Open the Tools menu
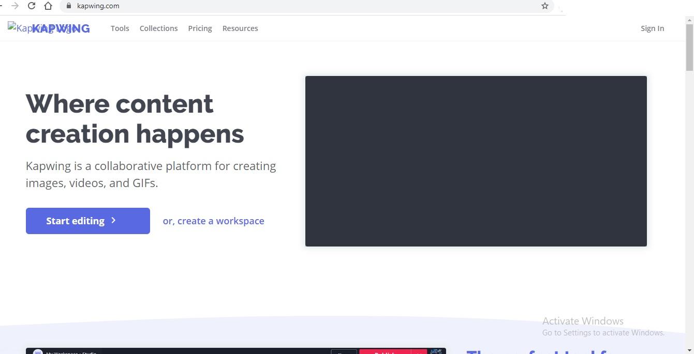The image size is (694, 354). pyautogui.click(x=120, y=28)
